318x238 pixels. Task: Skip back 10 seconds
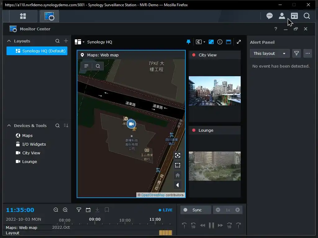coord(193,225)
